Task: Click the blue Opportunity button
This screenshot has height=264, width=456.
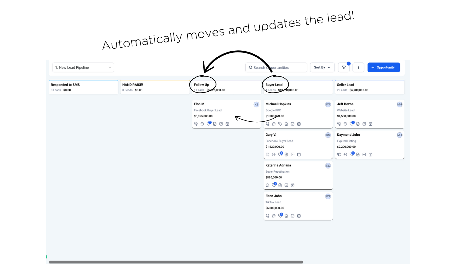Action: pyautogui.click(x=383, y=67)
